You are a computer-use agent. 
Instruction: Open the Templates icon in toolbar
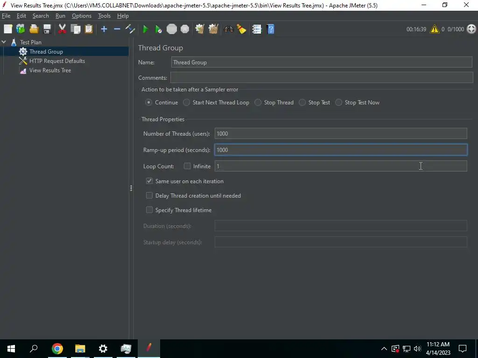[x=21, y=29]
